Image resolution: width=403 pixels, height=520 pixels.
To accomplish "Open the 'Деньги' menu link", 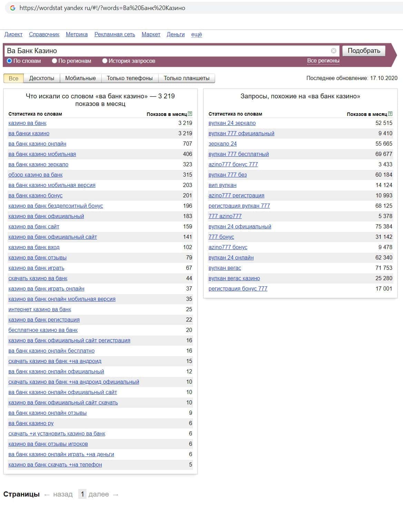I will click(x=176, y=35).
